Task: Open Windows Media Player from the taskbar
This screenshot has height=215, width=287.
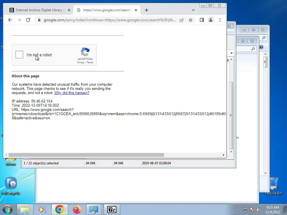Action: pos(42,209)
